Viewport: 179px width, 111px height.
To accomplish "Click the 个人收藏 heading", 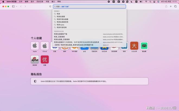I will pos(36,38).
